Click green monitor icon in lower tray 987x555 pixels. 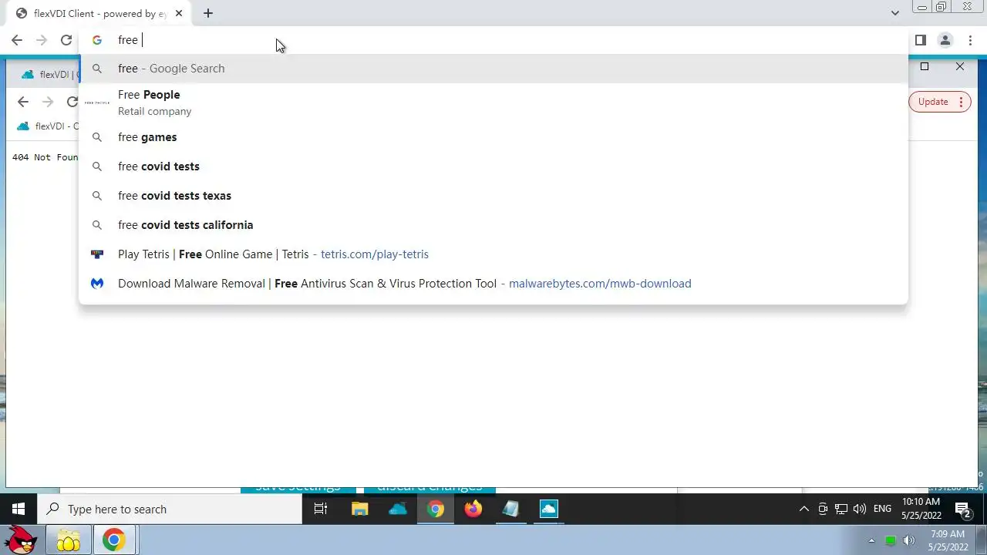tap(891, 540)
